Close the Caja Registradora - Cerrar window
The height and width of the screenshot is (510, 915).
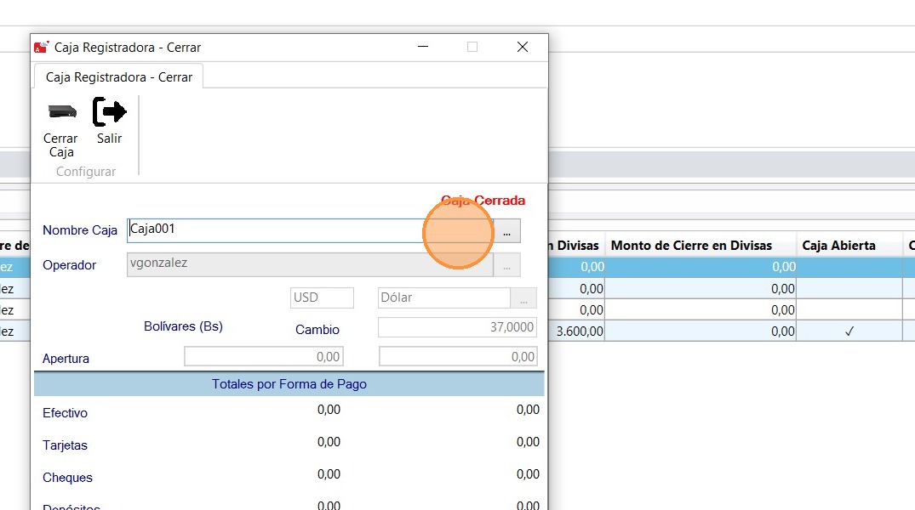pyautogui.click(x=523, y=47)
